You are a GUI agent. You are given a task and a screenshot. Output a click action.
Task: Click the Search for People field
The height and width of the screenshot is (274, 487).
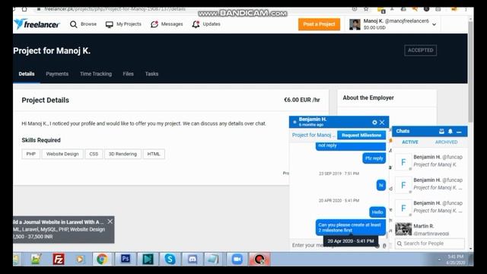tap(430, 244)
